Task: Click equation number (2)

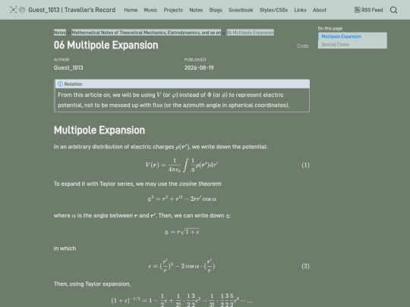Action: (x=305, y=266)
